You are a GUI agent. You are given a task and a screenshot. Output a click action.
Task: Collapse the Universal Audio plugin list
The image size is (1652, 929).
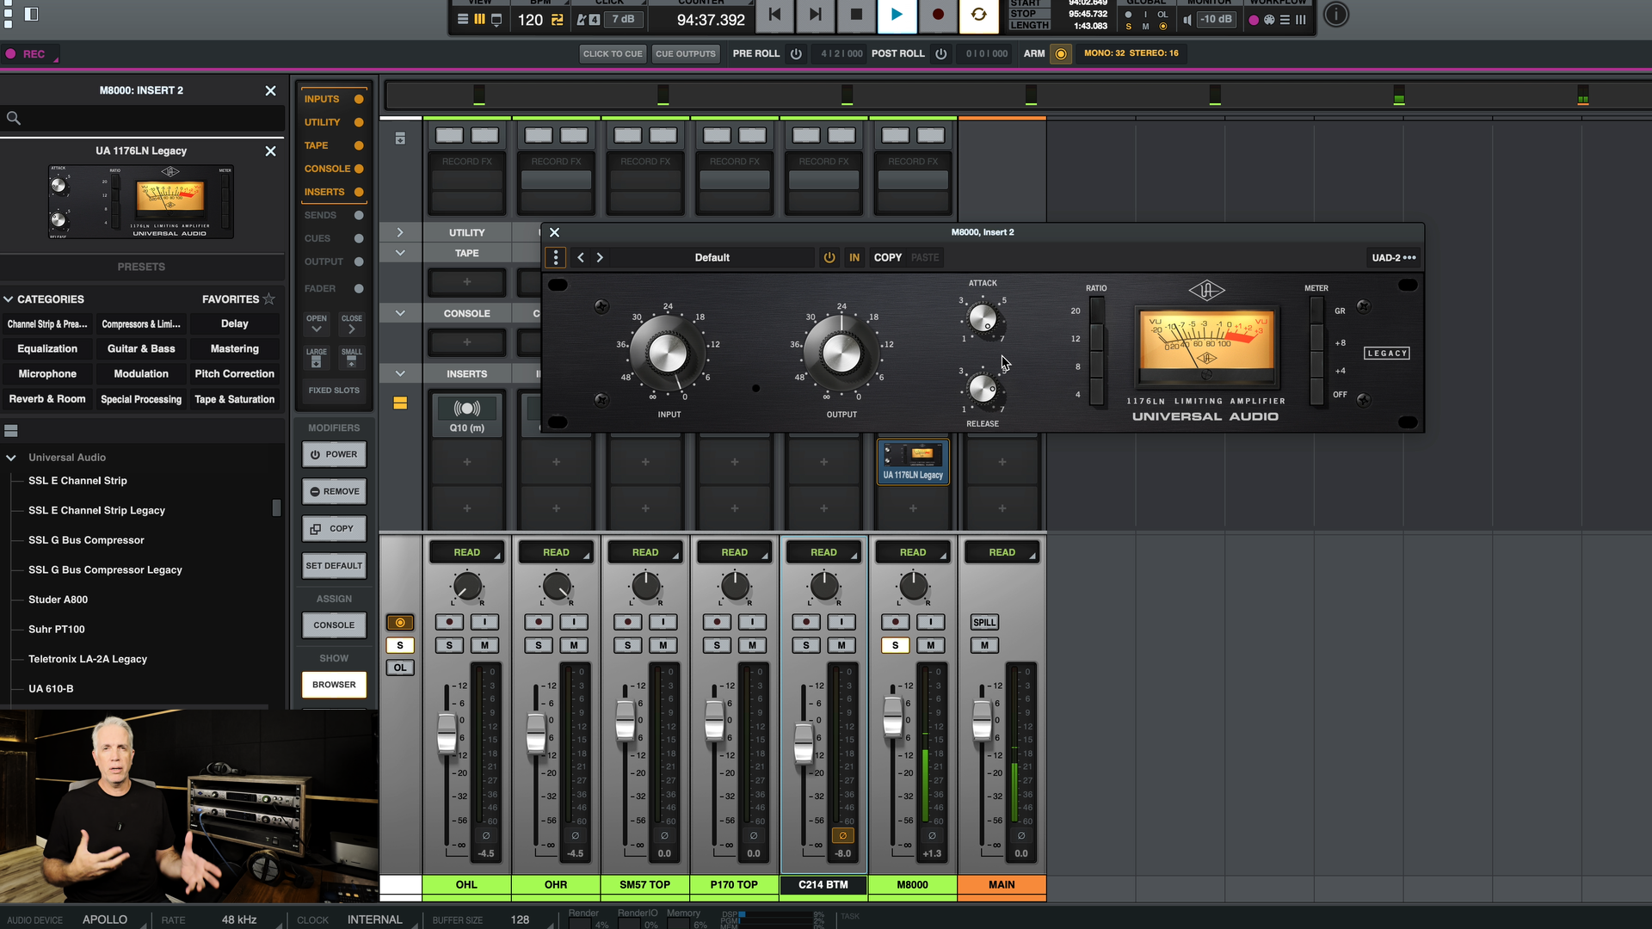click(x=11, y=458)
